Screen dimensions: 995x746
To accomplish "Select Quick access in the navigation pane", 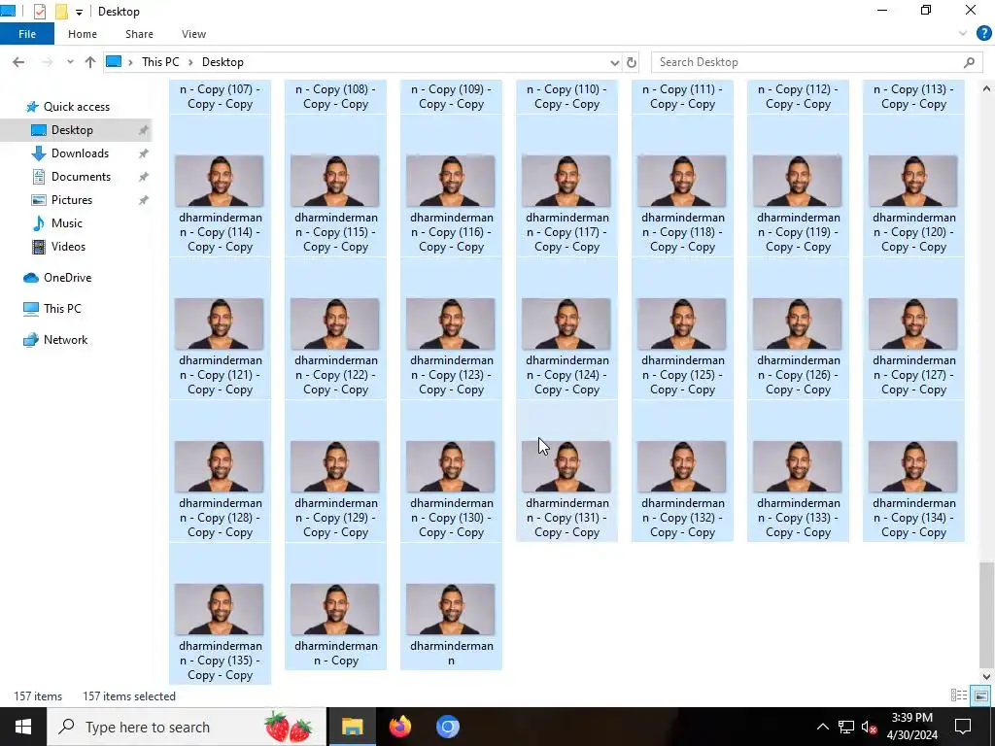I will point(77,107).
